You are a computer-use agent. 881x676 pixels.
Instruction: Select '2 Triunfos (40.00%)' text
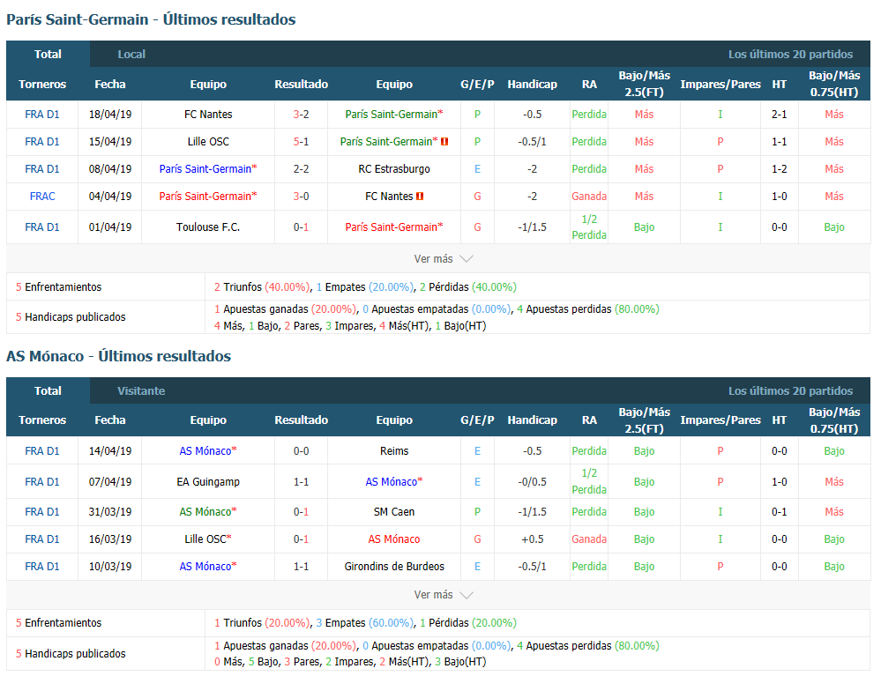262,287
